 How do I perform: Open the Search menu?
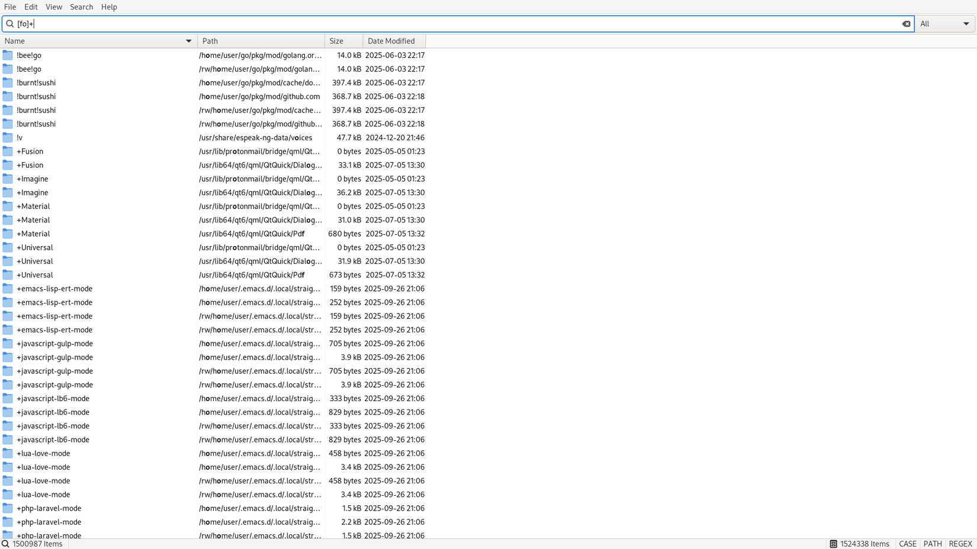click(x=81, y=7)
